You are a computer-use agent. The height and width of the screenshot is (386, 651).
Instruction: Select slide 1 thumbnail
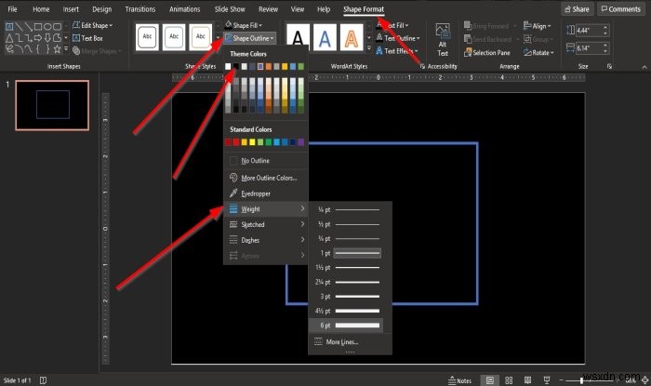coord(52,105)
